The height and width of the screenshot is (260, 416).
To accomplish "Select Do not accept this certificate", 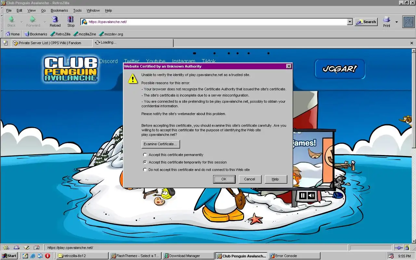I will tap(145, 170).
